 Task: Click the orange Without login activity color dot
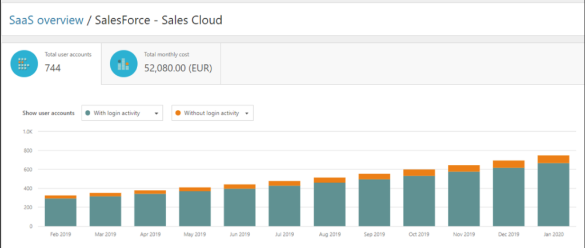click(178, 113)
